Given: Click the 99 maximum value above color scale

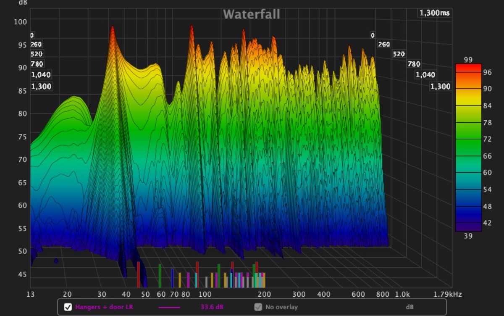Looking at the screenshot, I should (468, 60).
